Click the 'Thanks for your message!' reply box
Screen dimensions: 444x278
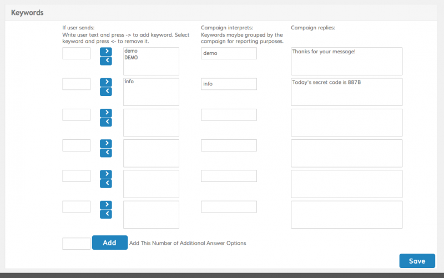(x=346, y=61)
